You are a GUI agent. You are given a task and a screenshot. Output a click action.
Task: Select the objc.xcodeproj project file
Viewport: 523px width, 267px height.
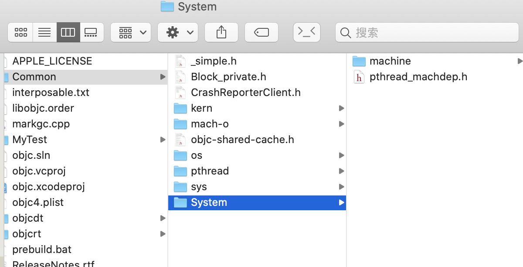pos(48,187)
